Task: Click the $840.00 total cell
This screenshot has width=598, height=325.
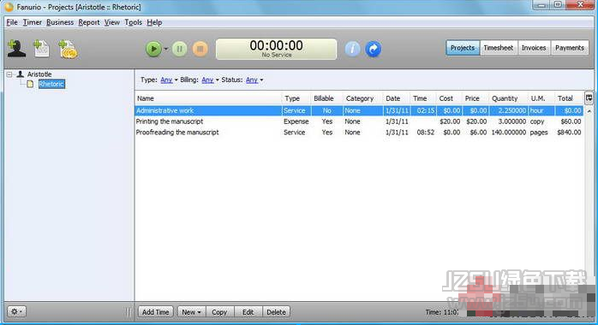Action: (x=569, y=133)
